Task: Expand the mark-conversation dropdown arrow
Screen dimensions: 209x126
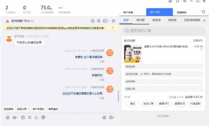Action: pyautogui.click(x=108, y=21)
